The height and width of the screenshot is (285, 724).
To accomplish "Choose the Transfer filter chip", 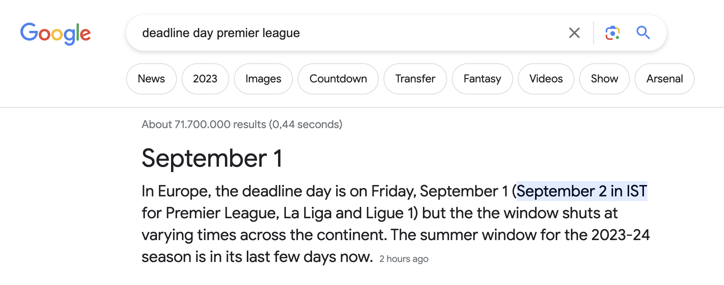I will [x=415, y=79].
